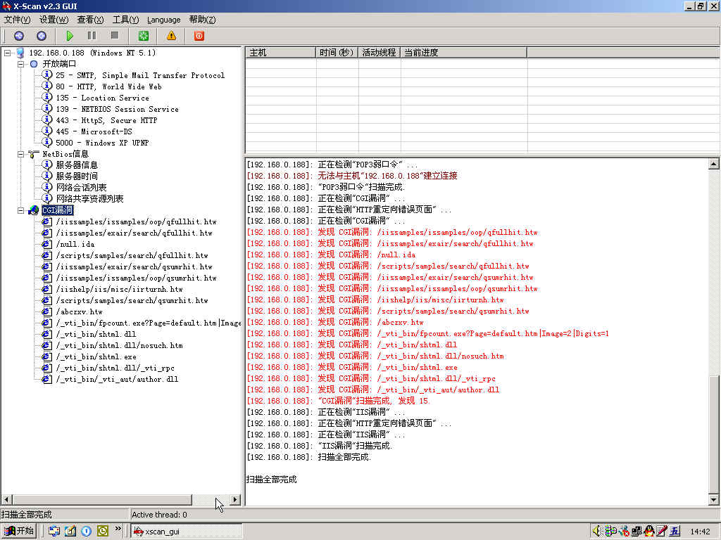Click log line 无法与主机 192.168.0.188 建立连接
The width and height of the screenshot is (721, 540).
pyautogui.click(x=352, y=176)
